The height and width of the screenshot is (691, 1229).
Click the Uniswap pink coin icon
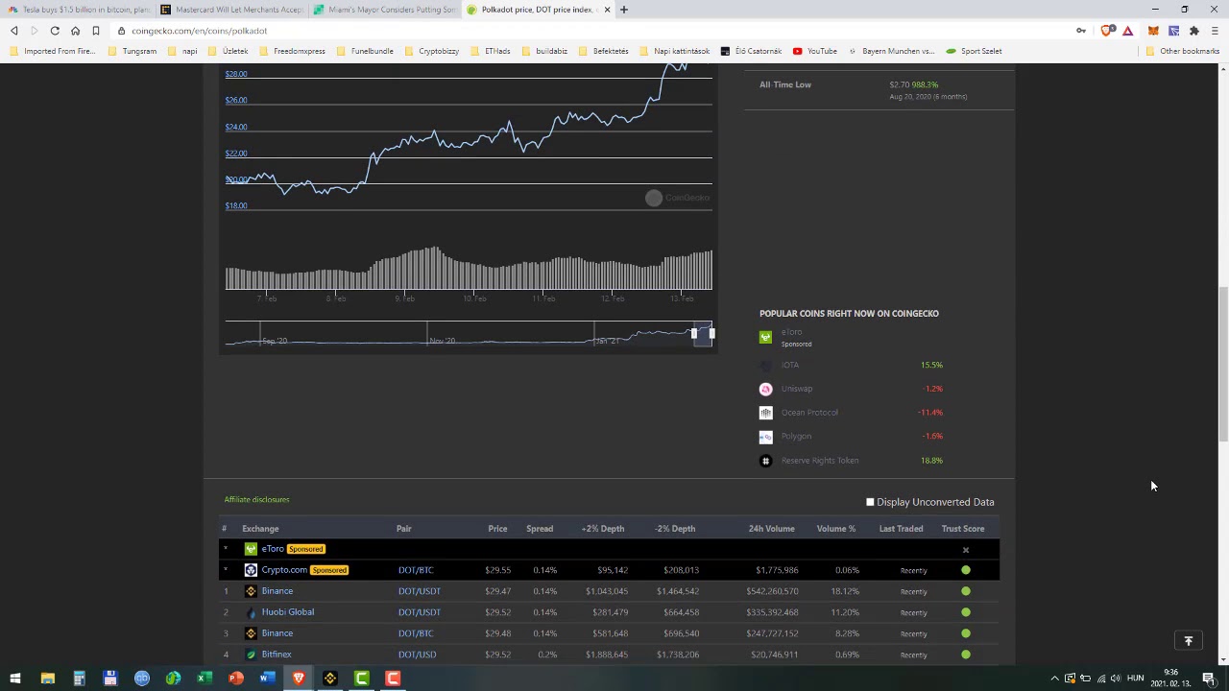click(765, 389)
